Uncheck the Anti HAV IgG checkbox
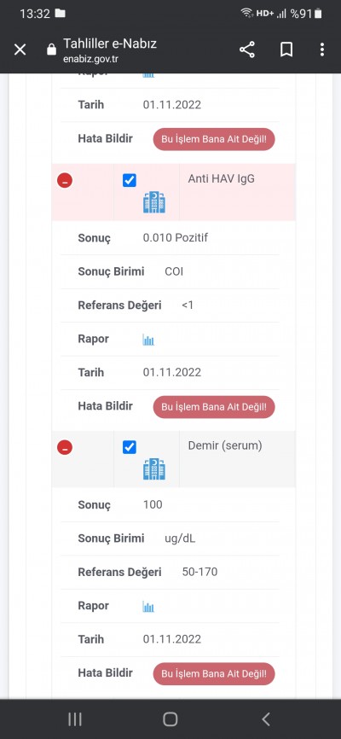 click(x=130, y=181)
